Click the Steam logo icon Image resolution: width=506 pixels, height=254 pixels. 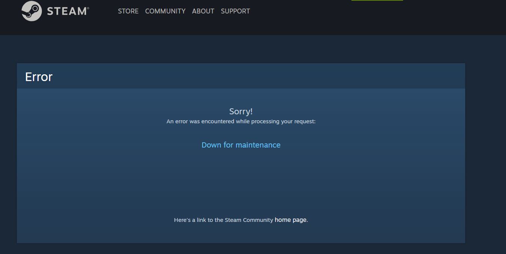tap(31, 11)
